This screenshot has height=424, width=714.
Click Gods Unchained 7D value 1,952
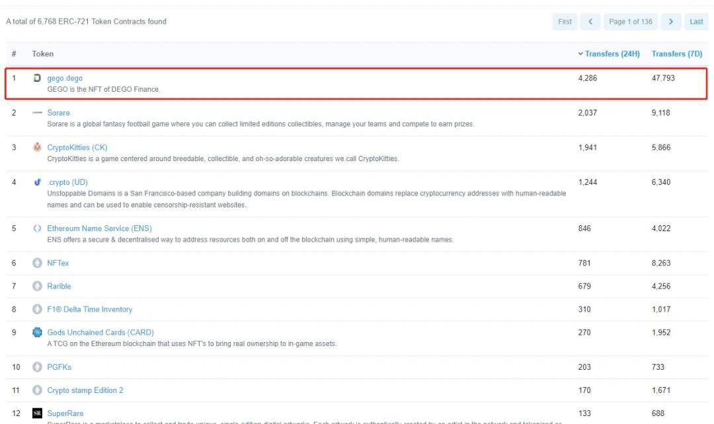click(x=660, y=333)
